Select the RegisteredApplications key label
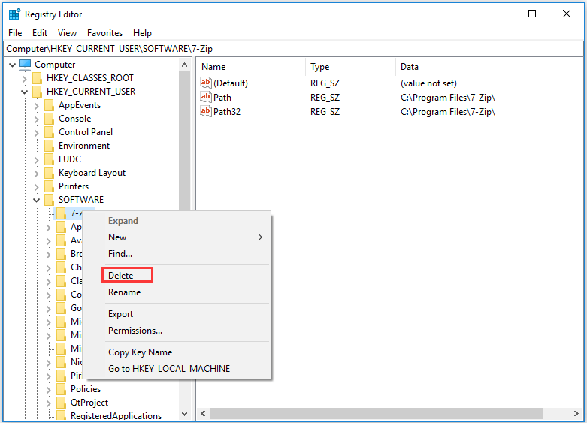The image size is (587, 423). click(x=116, y=416)
